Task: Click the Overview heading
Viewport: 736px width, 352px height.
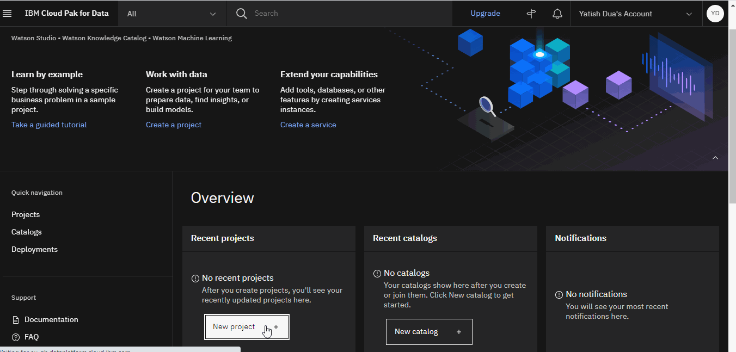Action: (222, 198)
